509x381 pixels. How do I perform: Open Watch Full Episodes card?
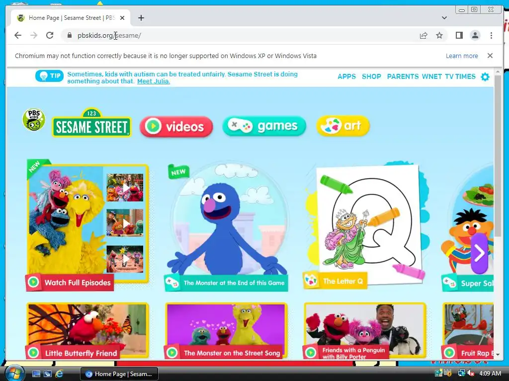87,225
